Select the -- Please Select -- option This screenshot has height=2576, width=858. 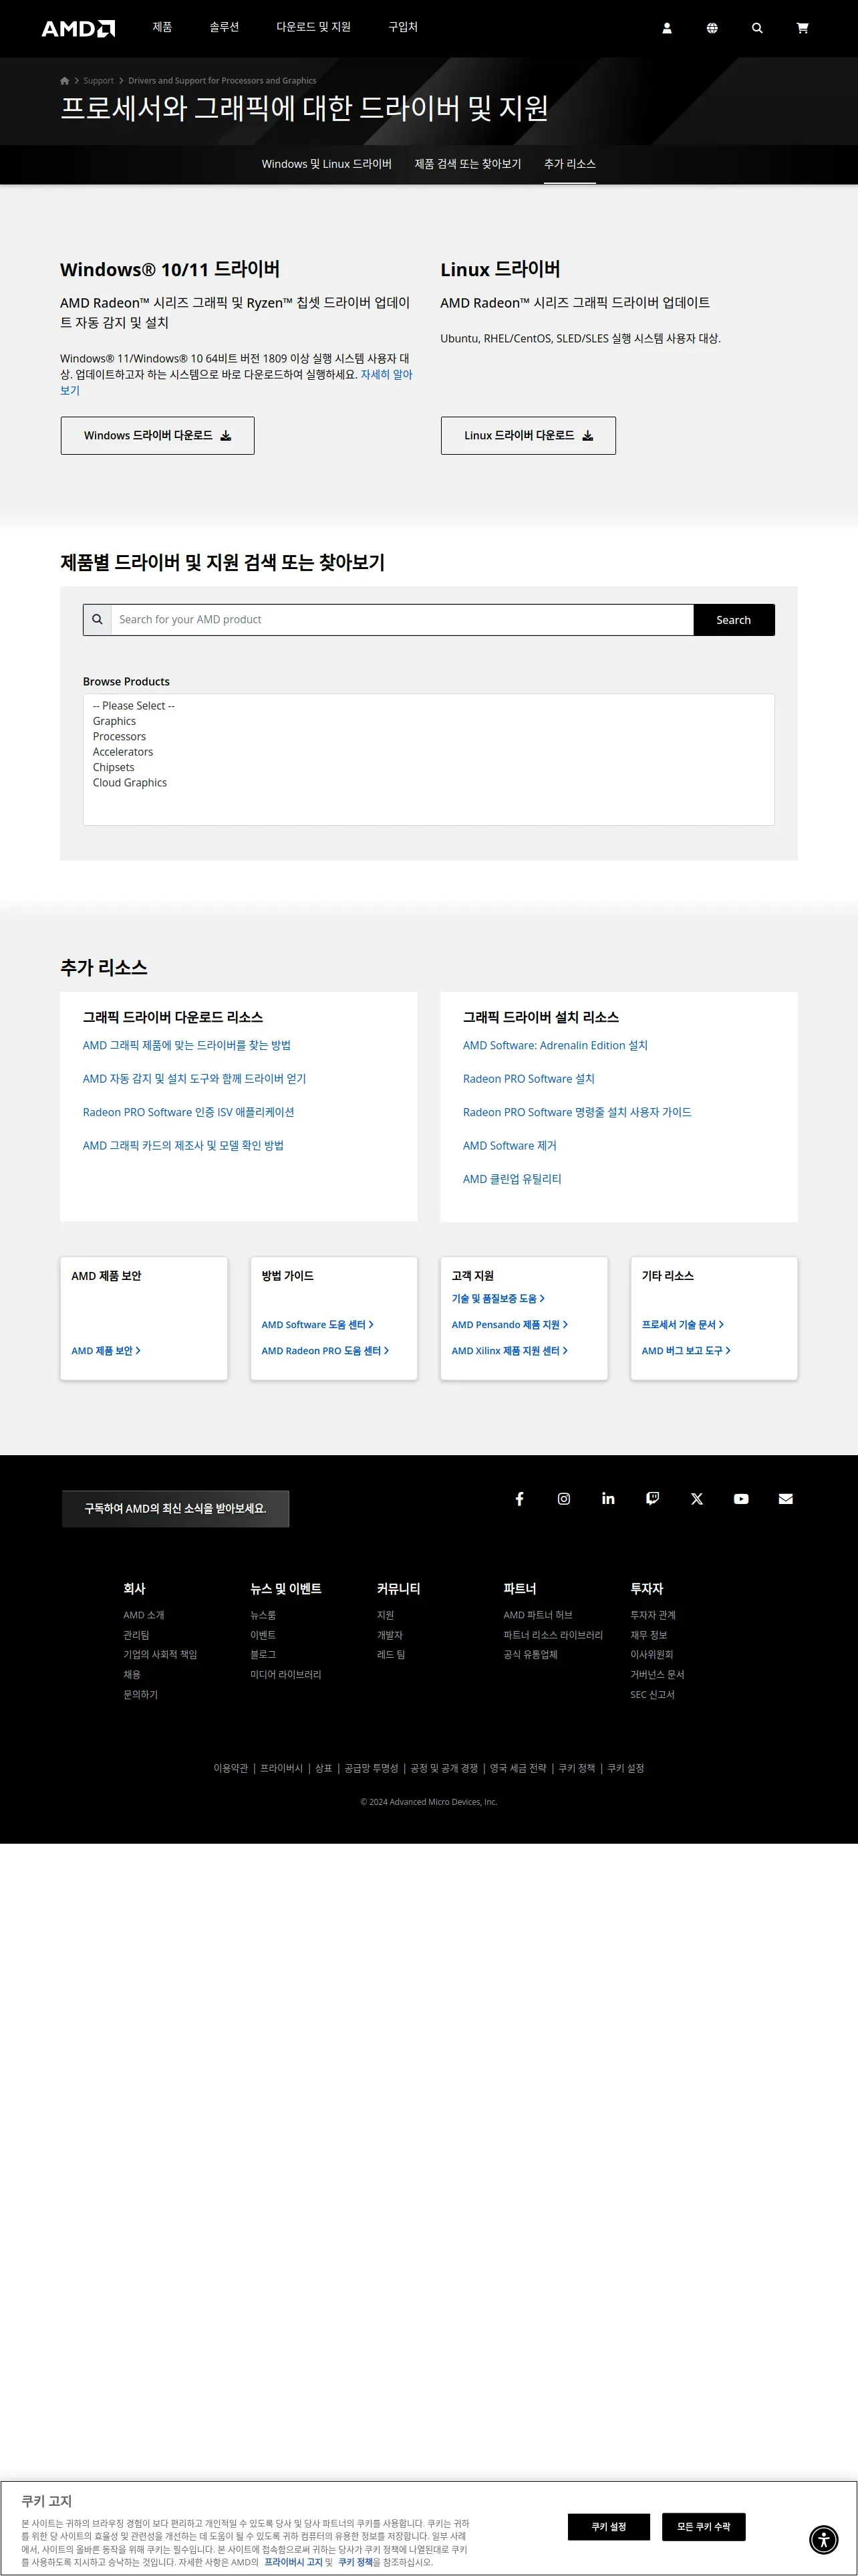(134, 705)
